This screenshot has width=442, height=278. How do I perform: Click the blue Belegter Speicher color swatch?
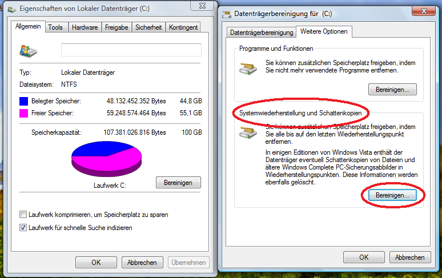click(23, 101)
